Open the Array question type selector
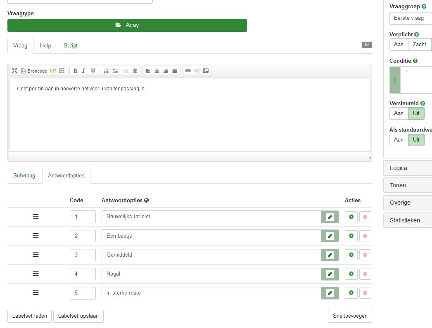 127,25
